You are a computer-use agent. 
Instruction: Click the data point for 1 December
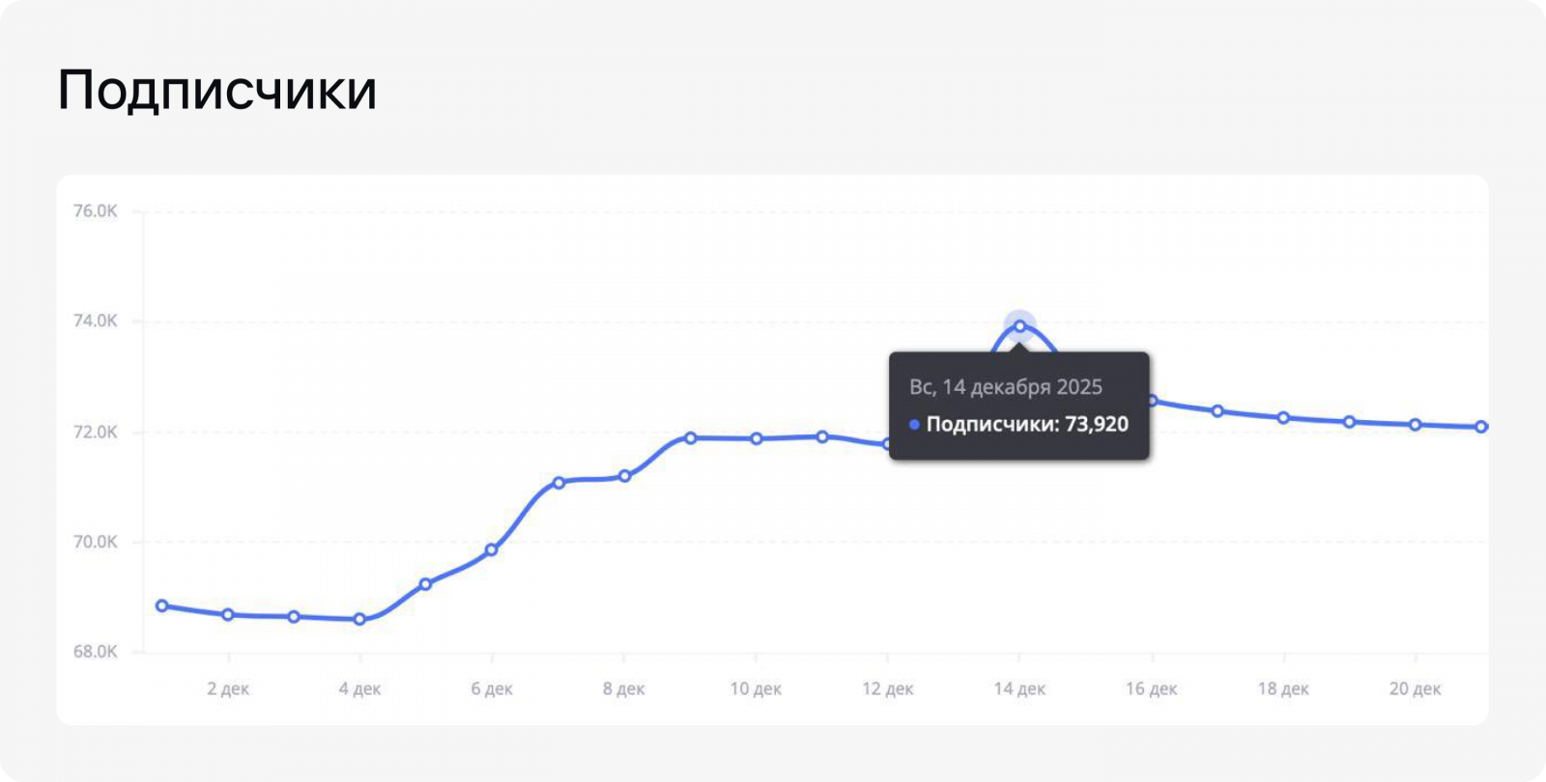pos(162,606)
